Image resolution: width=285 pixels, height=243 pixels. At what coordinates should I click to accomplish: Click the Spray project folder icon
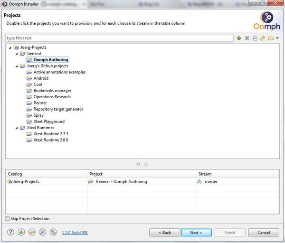(x=29, y=115)
